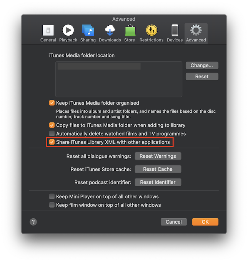Open the General preferences pane
Screen dimensions: 248x262
tap(48, 33)
